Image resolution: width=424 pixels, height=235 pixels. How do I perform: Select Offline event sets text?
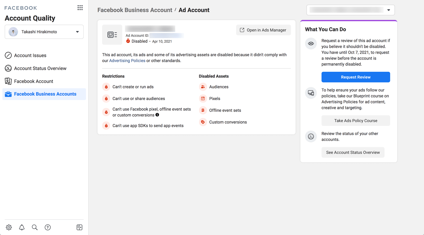[x=225, y=110]
